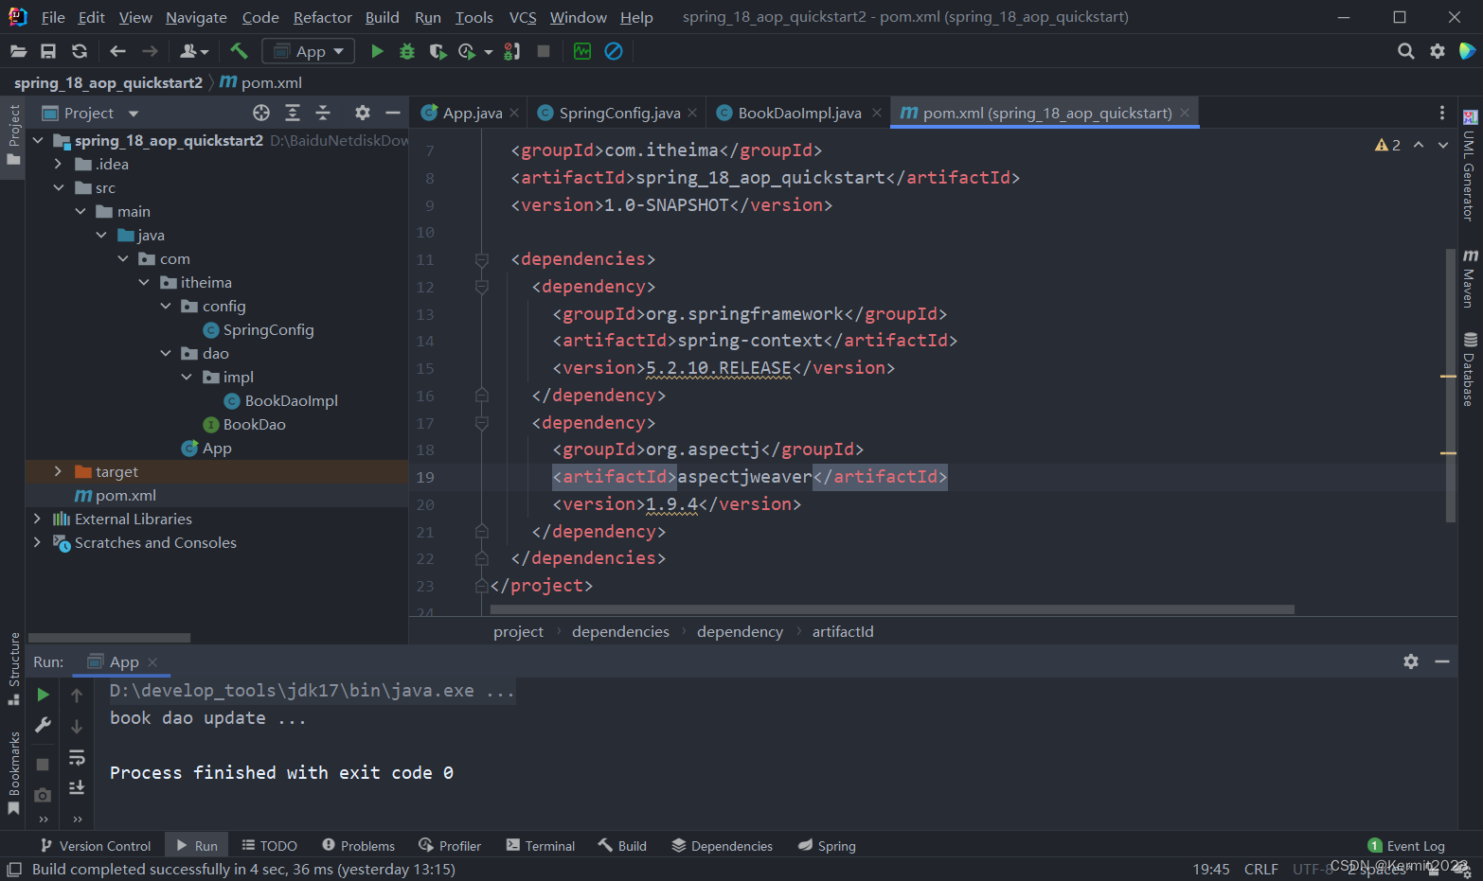Click editor horizontal scrollbar

pyautogui.click(x=893, y=609)
